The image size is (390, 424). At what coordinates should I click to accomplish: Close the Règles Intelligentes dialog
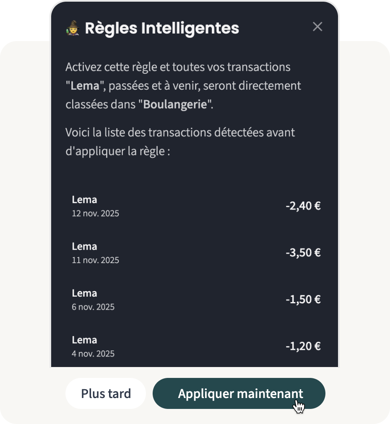click(x=317, y=27)
